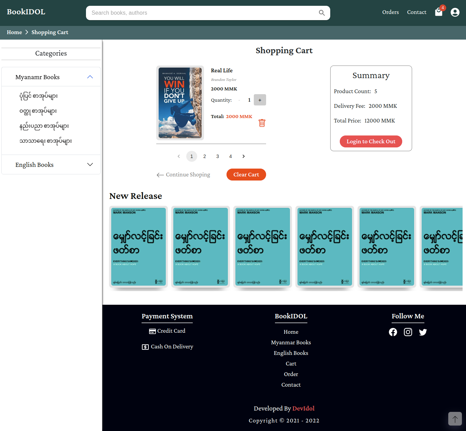
Task: Select the သာသာရေး စာအုပ်များ subcategory
Action: [46, 141]
